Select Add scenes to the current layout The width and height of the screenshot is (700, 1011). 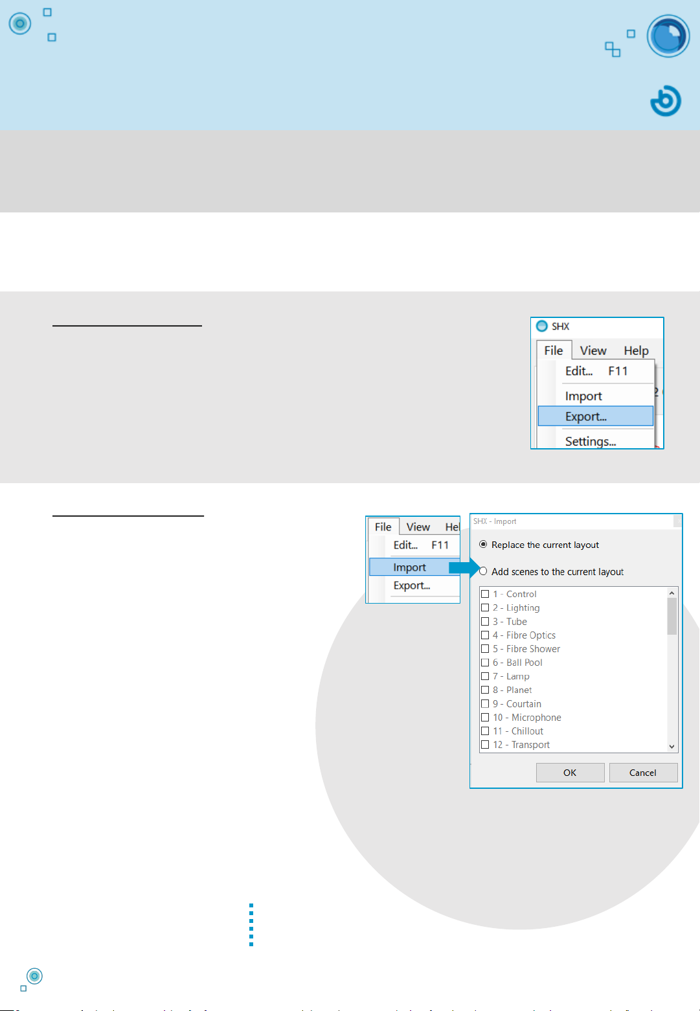click(483, 571)
